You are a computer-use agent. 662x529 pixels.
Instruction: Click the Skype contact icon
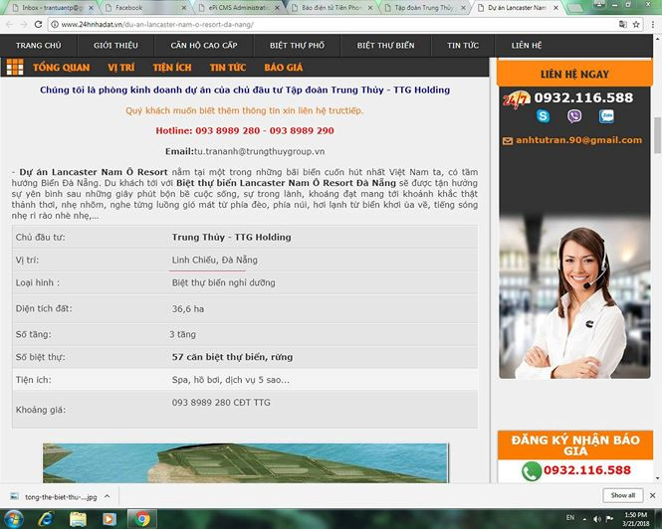tap(543, 116)
